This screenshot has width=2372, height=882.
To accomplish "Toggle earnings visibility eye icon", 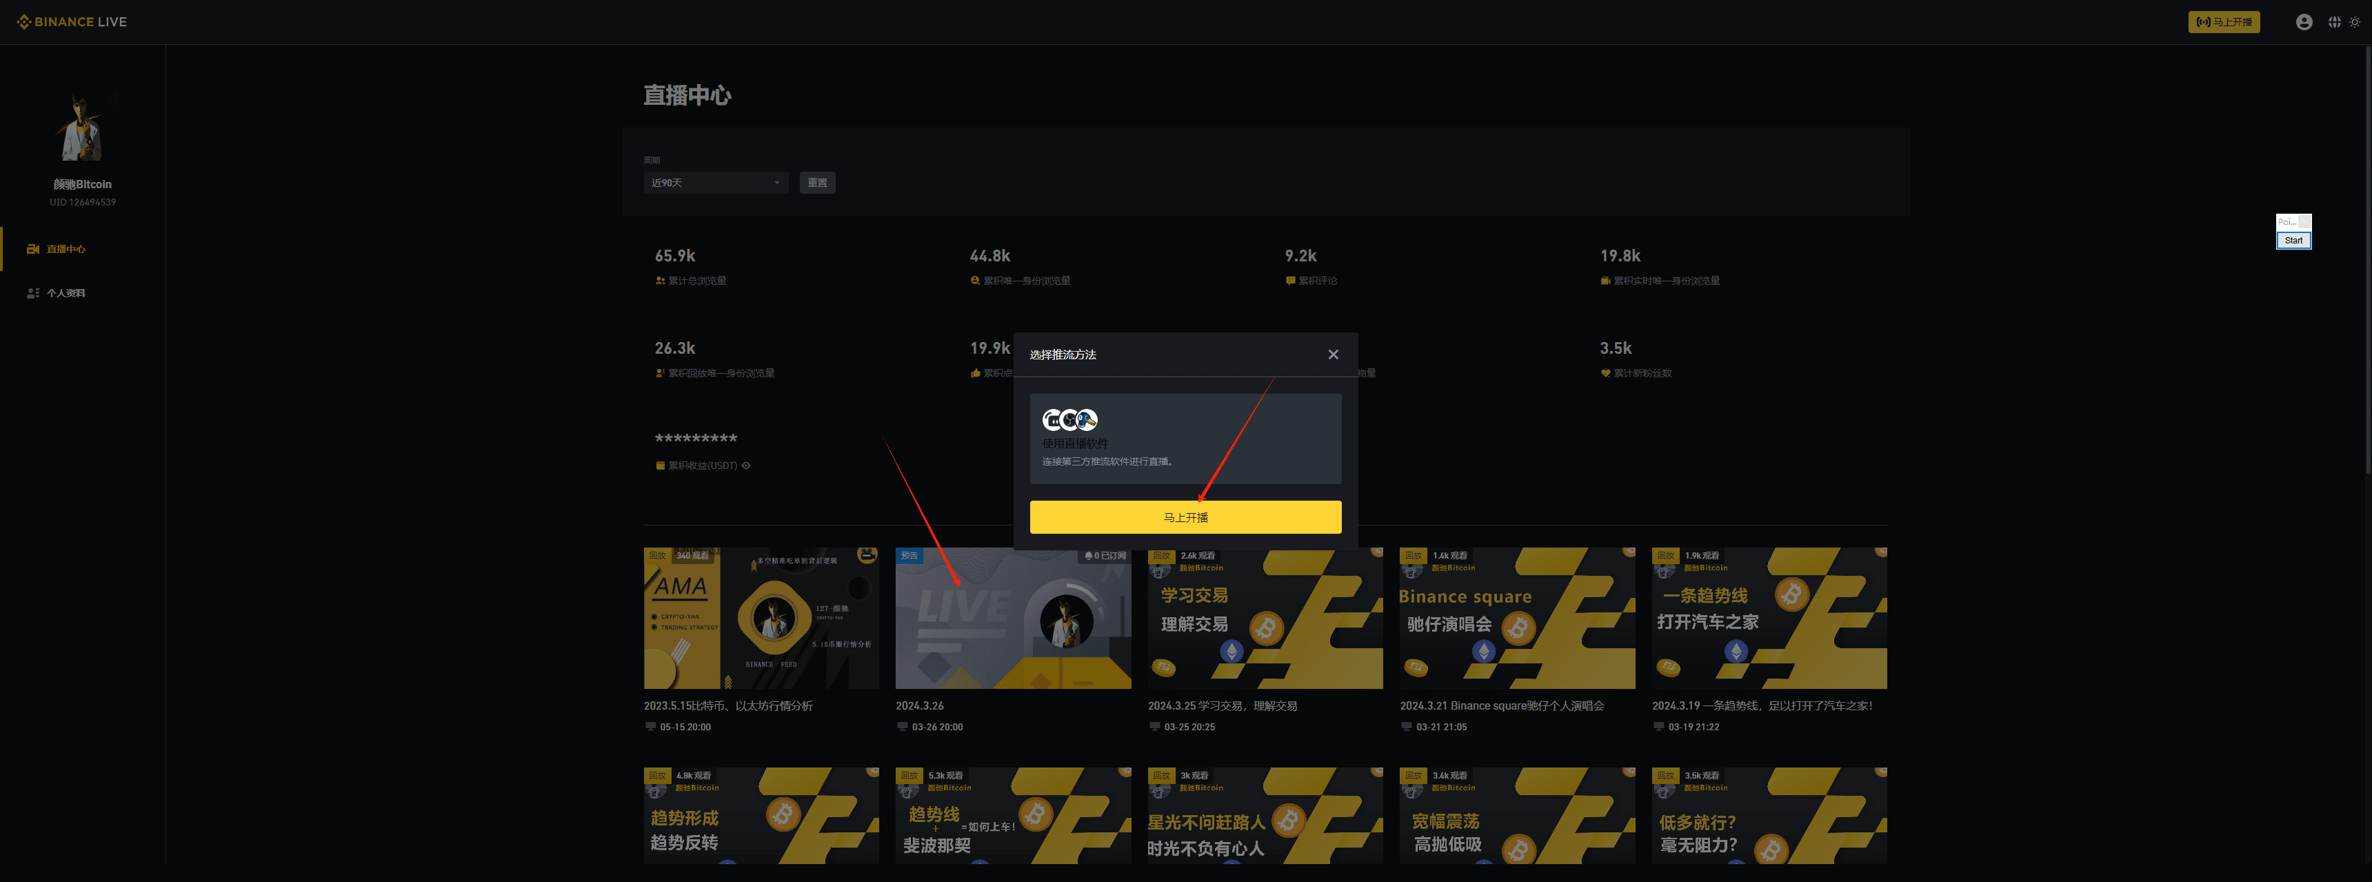I will (746, 465).
